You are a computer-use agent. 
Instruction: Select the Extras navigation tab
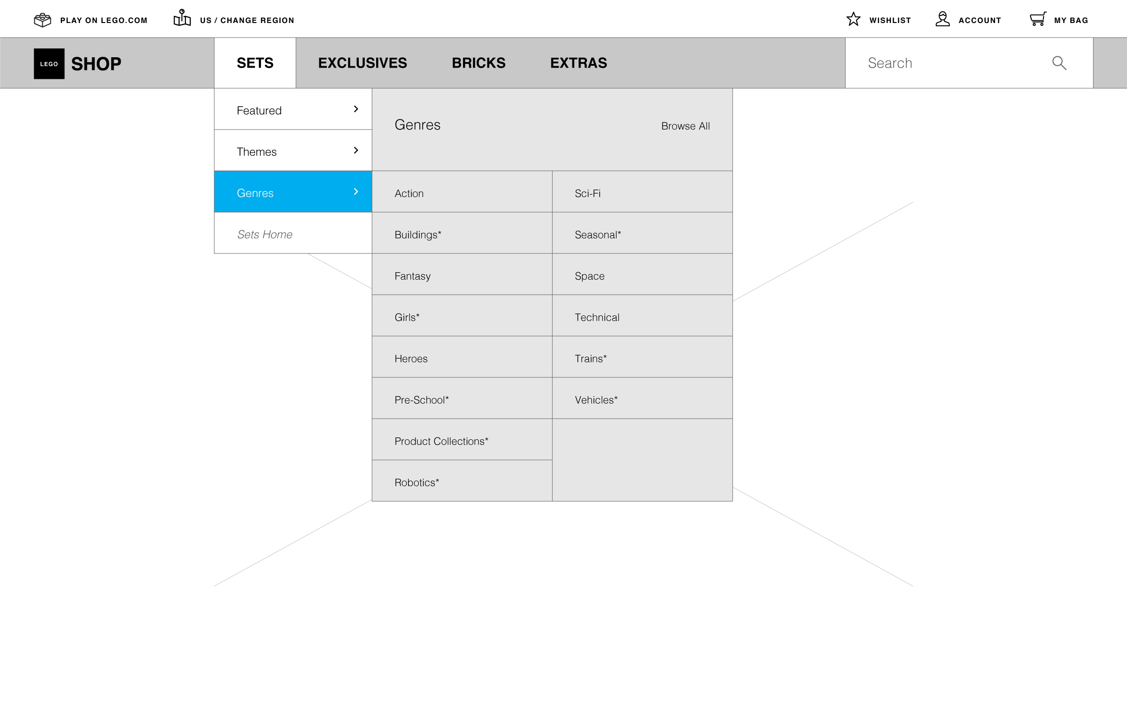pos(579,63)
